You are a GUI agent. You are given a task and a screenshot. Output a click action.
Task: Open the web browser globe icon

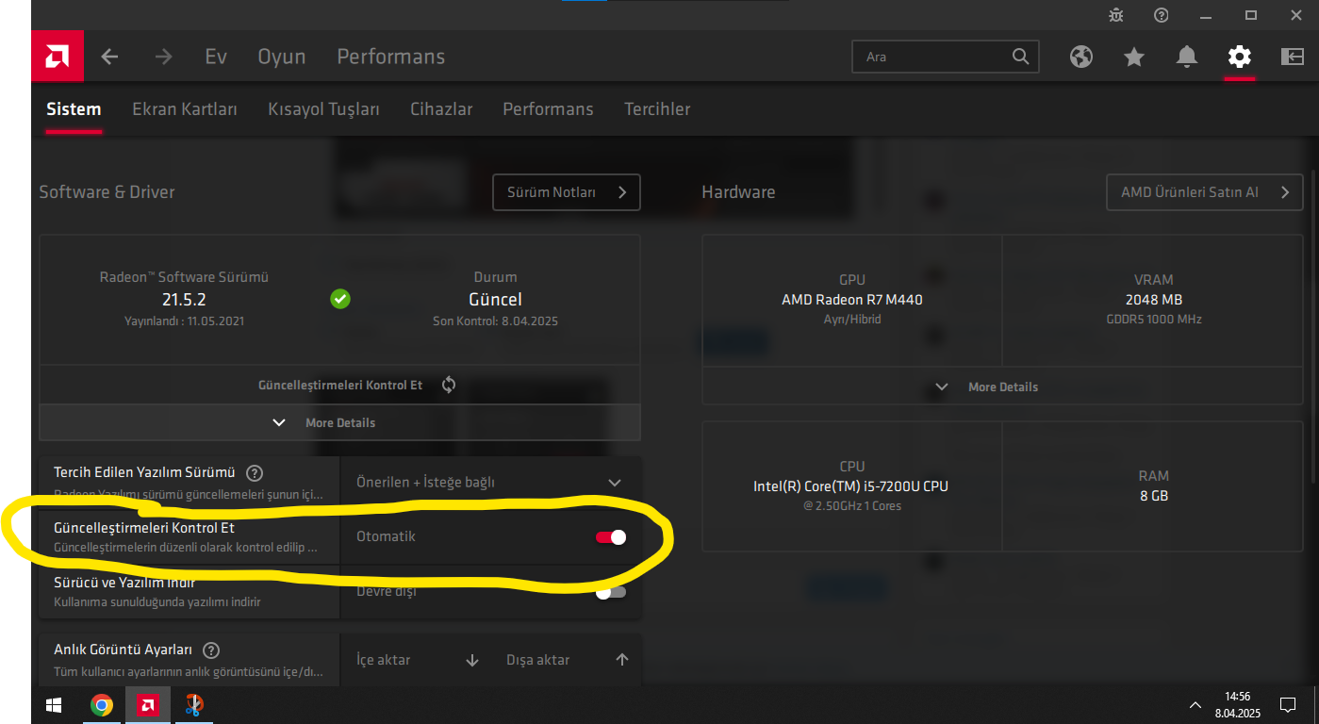point(1081,57)
